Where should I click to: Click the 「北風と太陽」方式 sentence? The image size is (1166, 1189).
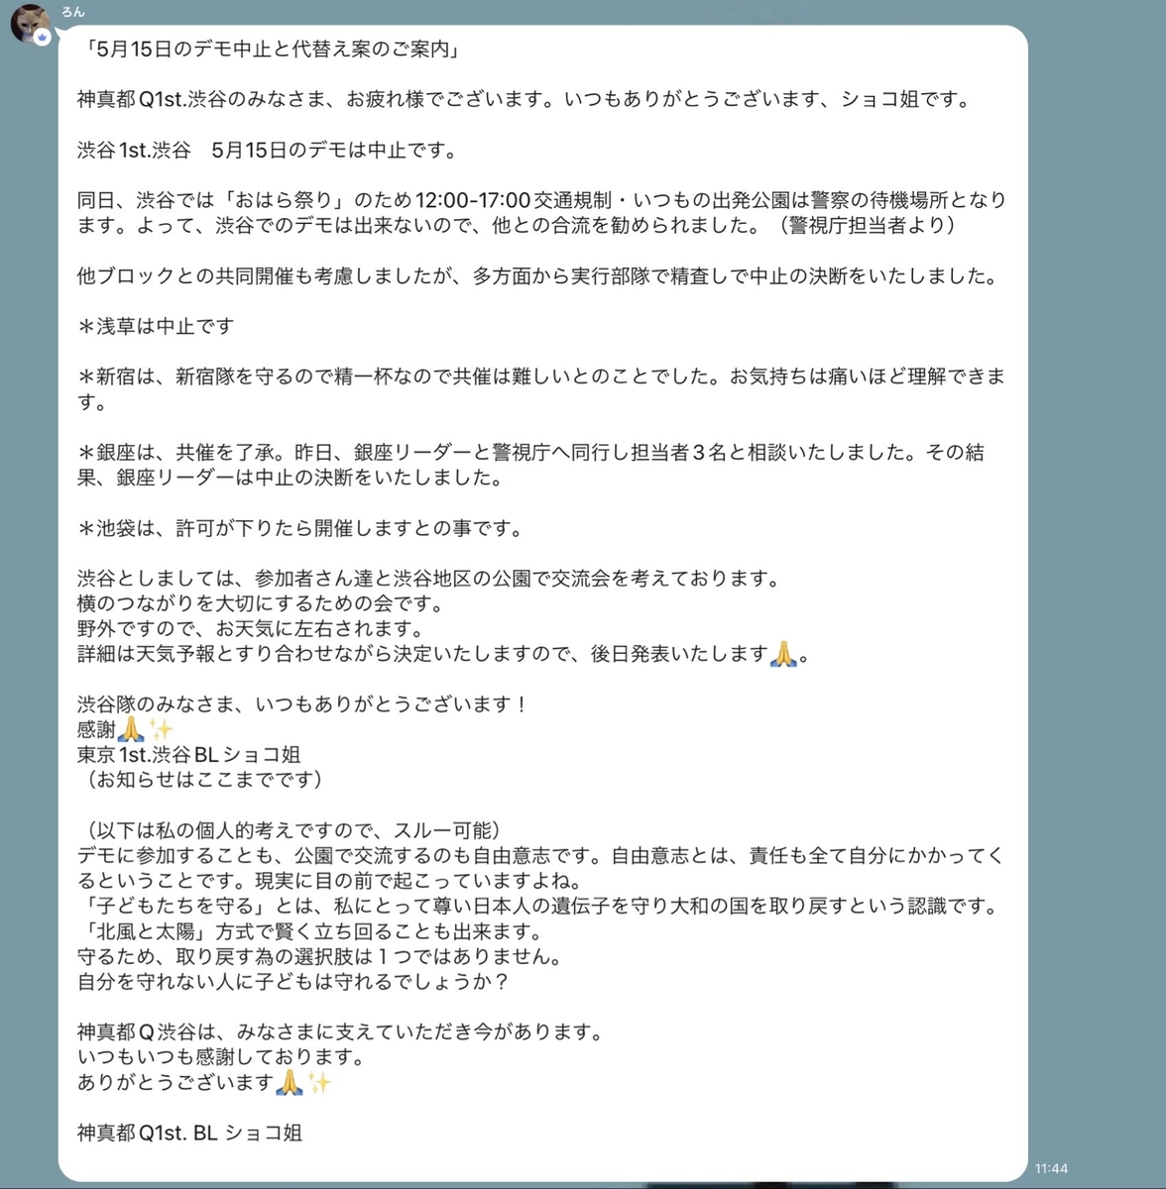click(310, 931)
